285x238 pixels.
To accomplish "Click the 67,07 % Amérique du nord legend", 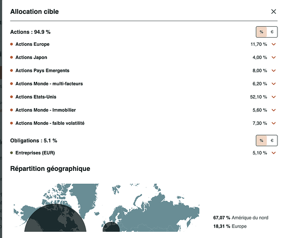I will 241,218.
